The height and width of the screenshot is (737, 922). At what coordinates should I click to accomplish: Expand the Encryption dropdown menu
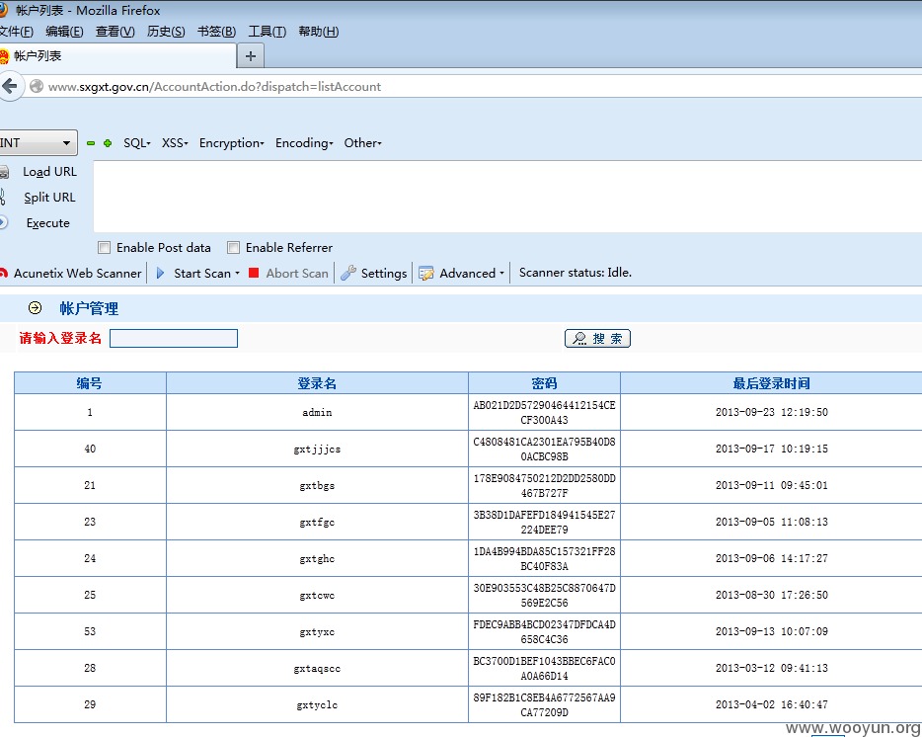[232, 143]
